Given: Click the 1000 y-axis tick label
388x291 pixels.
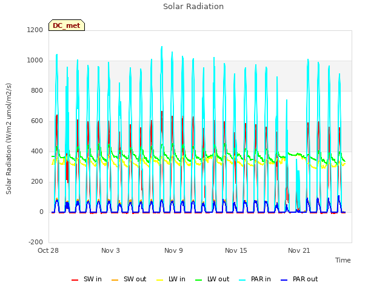Looking at the screenshot, I should (x=35, y=61).
